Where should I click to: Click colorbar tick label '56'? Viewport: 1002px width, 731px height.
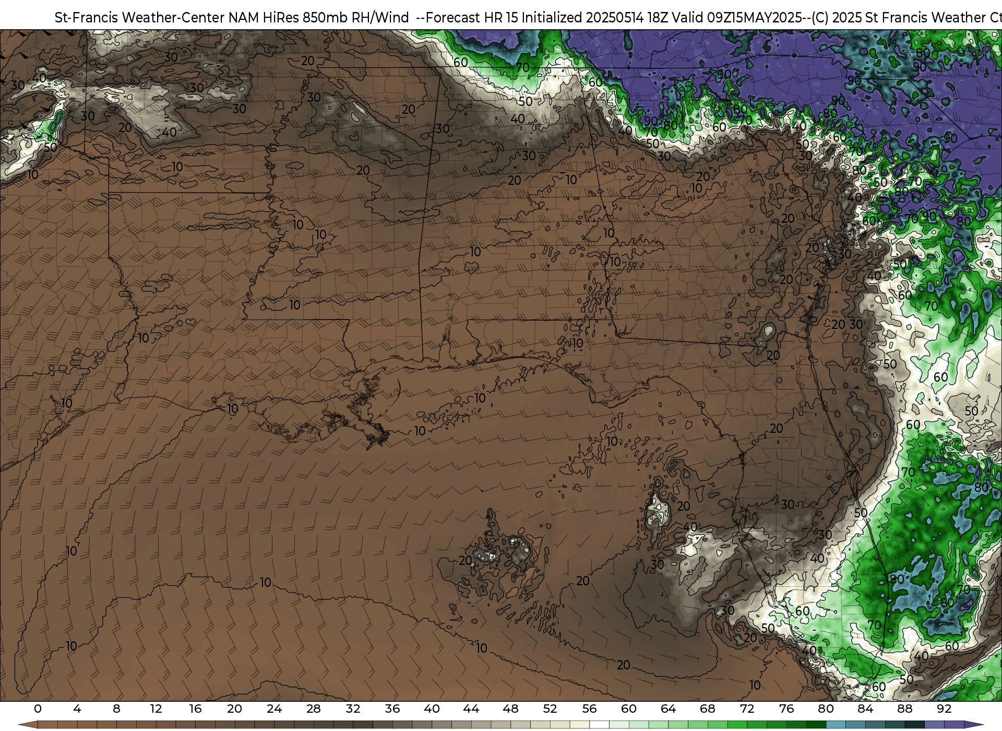tap(589, 709)
